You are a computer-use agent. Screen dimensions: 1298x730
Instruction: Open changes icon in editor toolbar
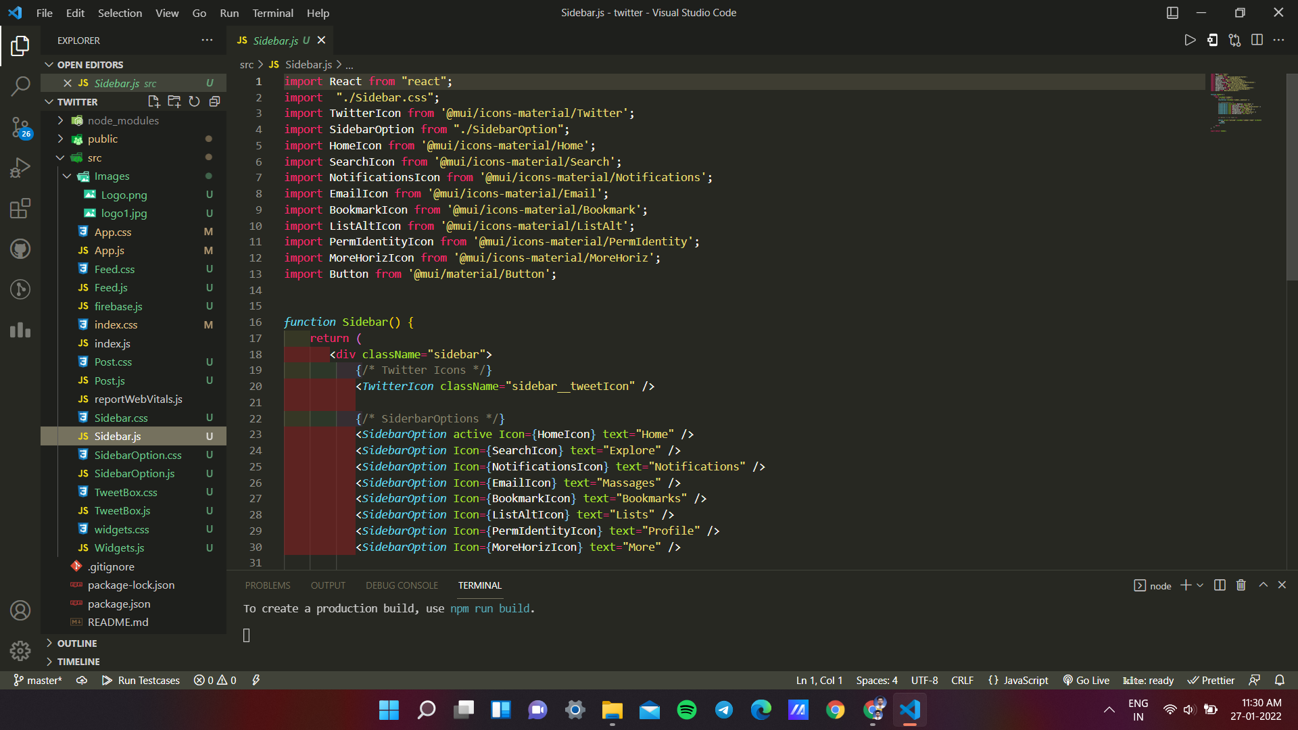point(1212,40)
